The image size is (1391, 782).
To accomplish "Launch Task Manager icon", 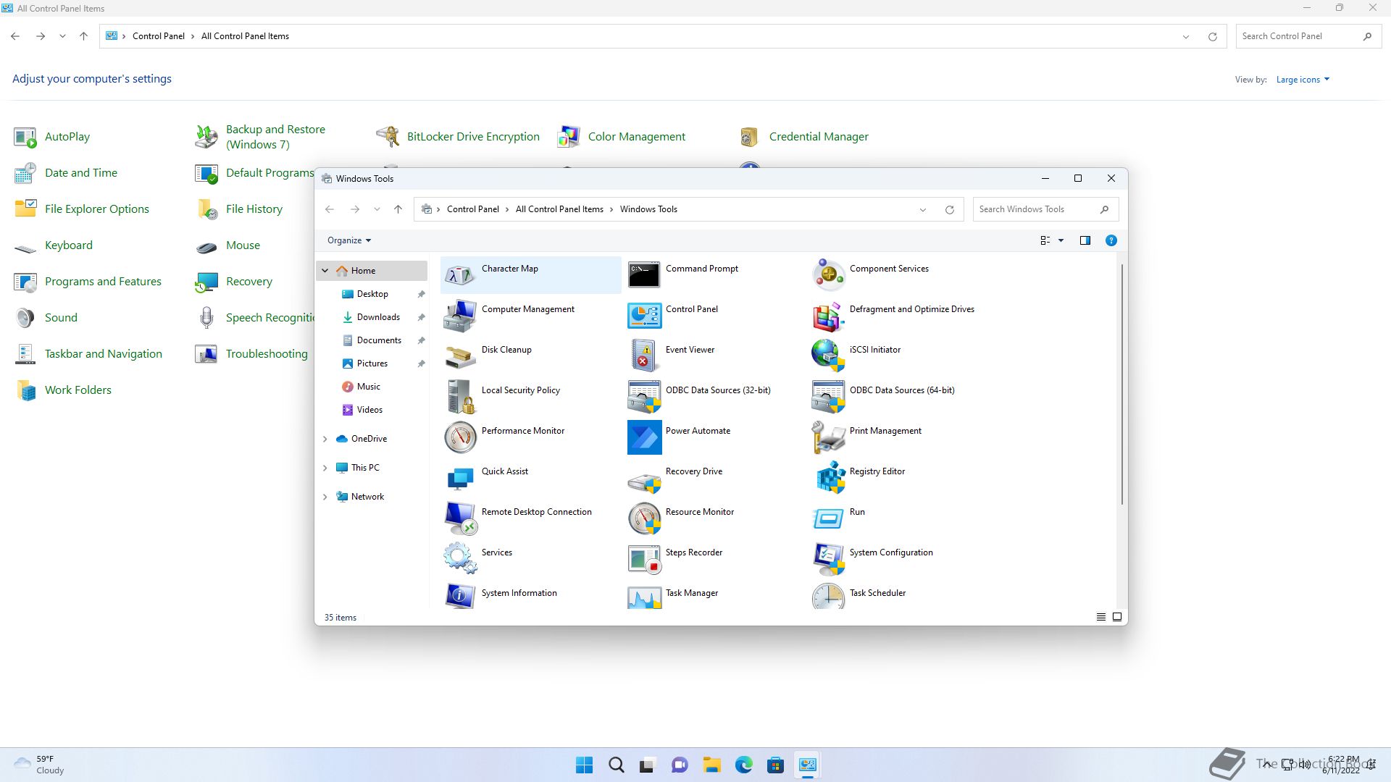I will tap(644, 596).
